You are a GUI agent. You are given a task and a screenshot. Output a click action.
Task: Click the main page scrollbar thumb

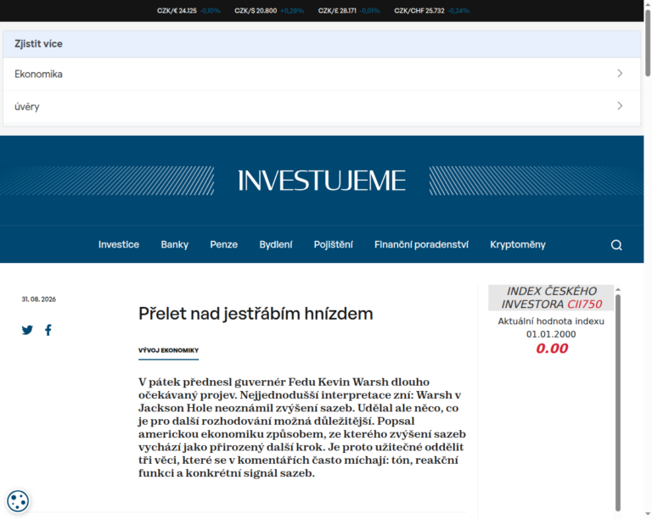pos(648,43)
